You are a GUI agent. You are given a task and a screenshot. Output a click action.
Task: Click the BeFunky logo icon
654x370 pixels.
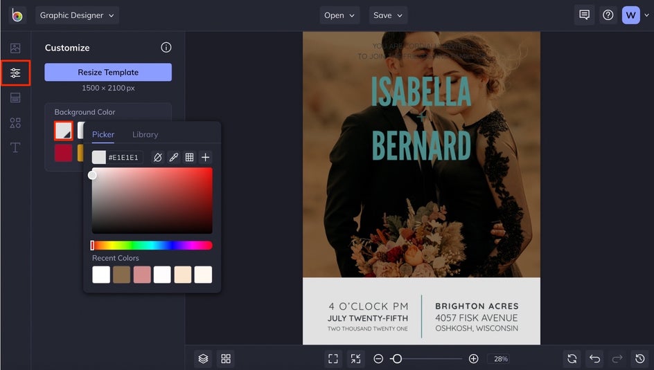tap(17, 15)
